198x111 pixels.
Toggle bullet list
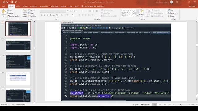coord(80,11)
